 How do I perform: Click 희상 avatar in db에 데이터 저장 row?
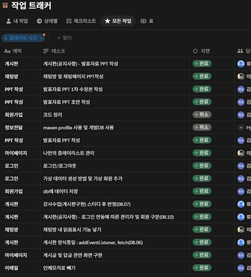click(x=241, y=191)
